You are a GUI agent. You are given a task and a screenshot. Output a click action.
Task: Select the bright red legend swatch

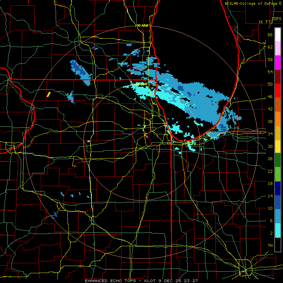tap(278, 91)
